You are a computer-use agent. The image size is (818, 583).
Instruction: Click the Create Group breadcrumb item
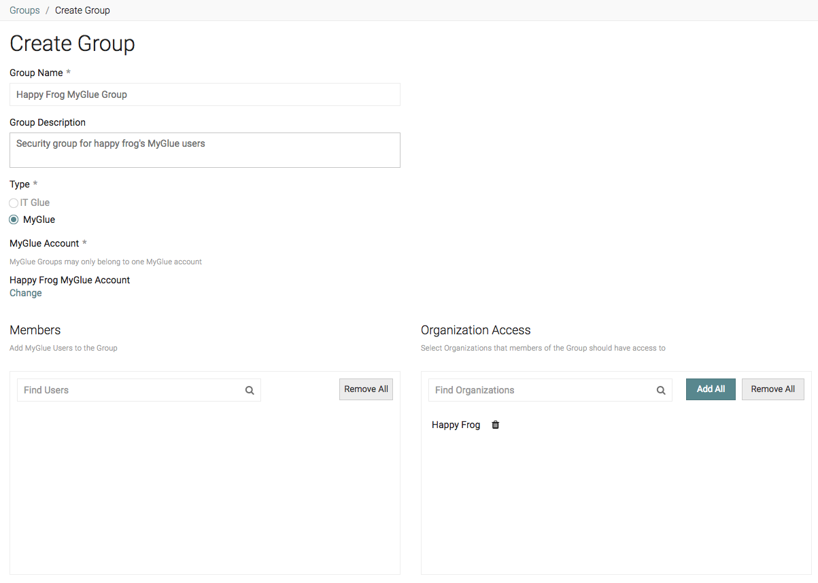[82, 10]
